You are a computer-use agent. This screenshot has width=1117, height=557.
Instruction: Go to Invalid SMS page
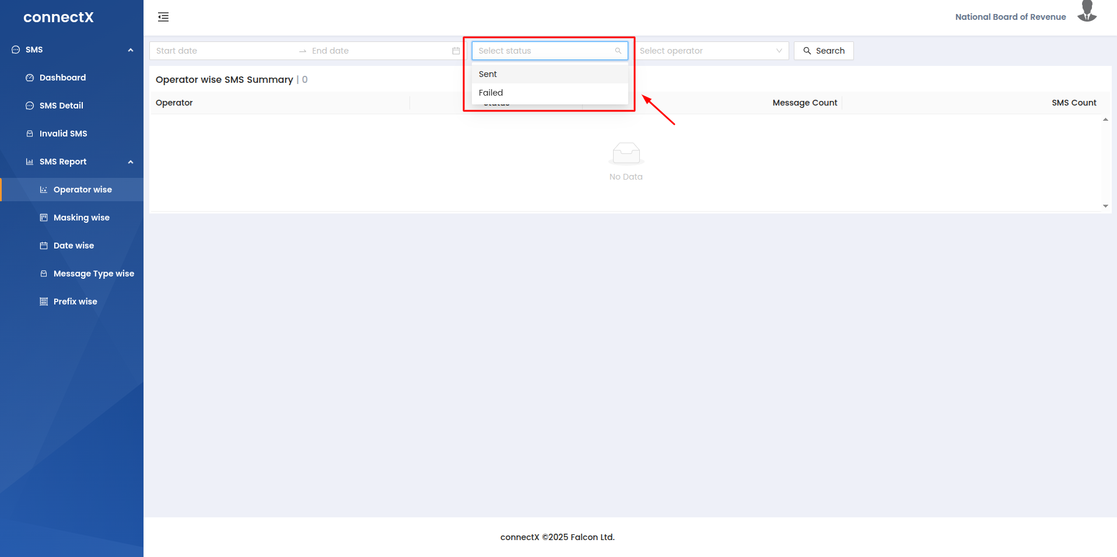[63, 134]
